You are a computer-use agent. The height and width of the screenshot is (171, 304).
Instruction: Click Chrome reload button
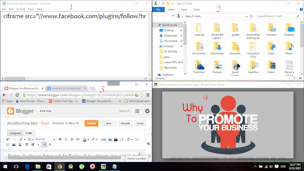(x=17, y=95)
